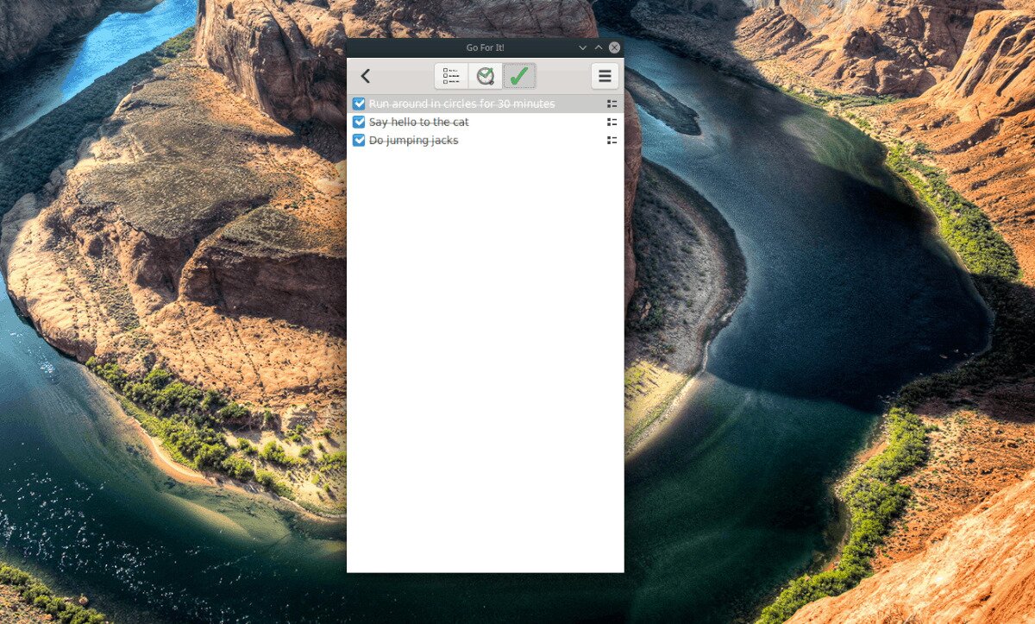The height and width of the screenshot is (624, 1035).
Task: Minimize the Go For It! window
Action: (582, 47)
